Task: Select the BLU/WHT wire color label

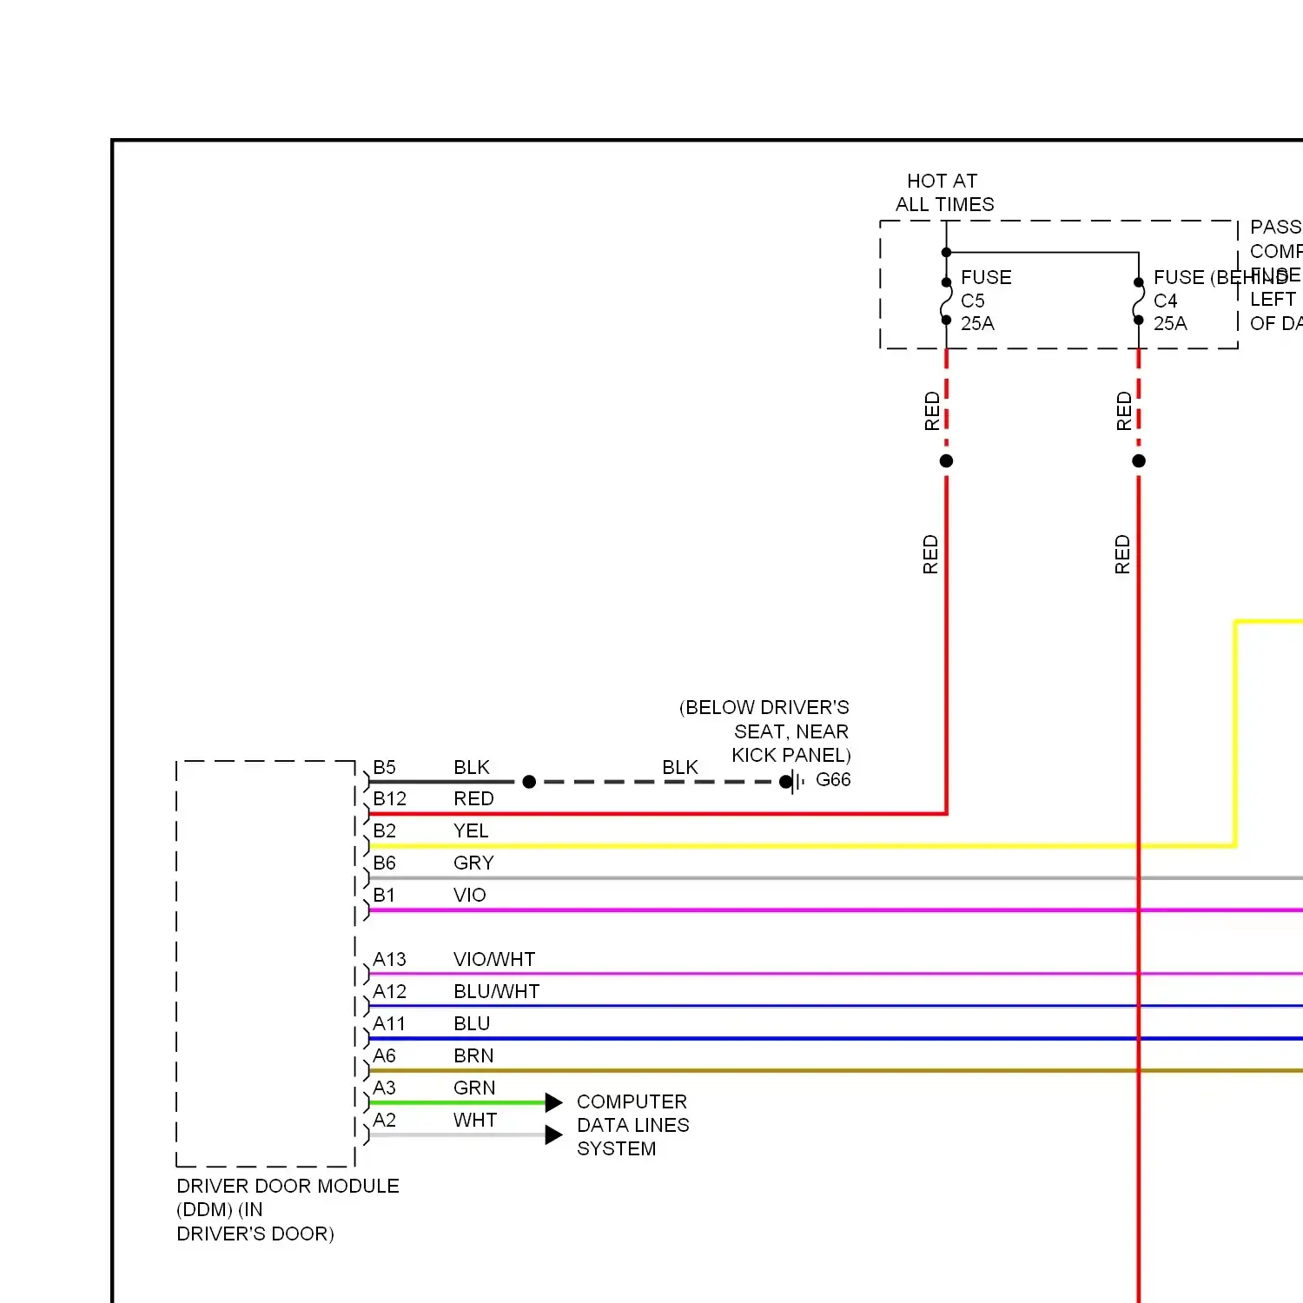Action: tap(496, 992)
